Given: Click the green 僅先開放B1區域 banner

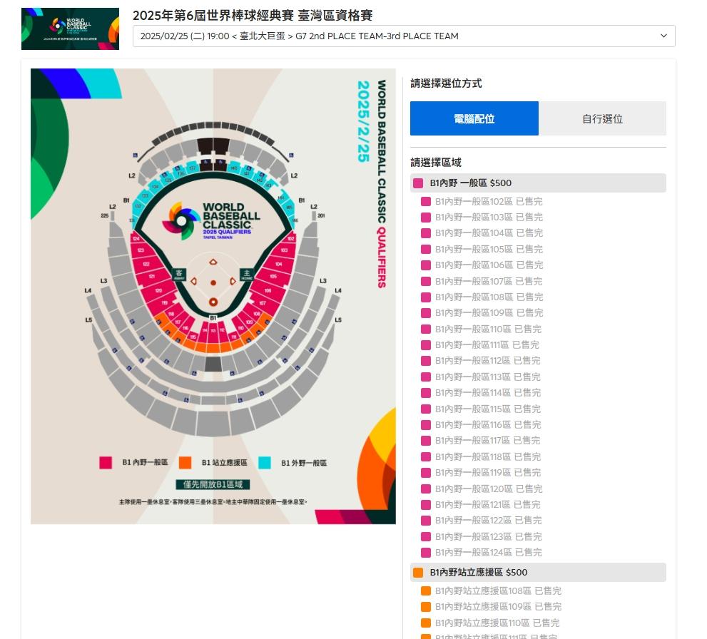Looking at the screenshot, I should pos(213,484).
